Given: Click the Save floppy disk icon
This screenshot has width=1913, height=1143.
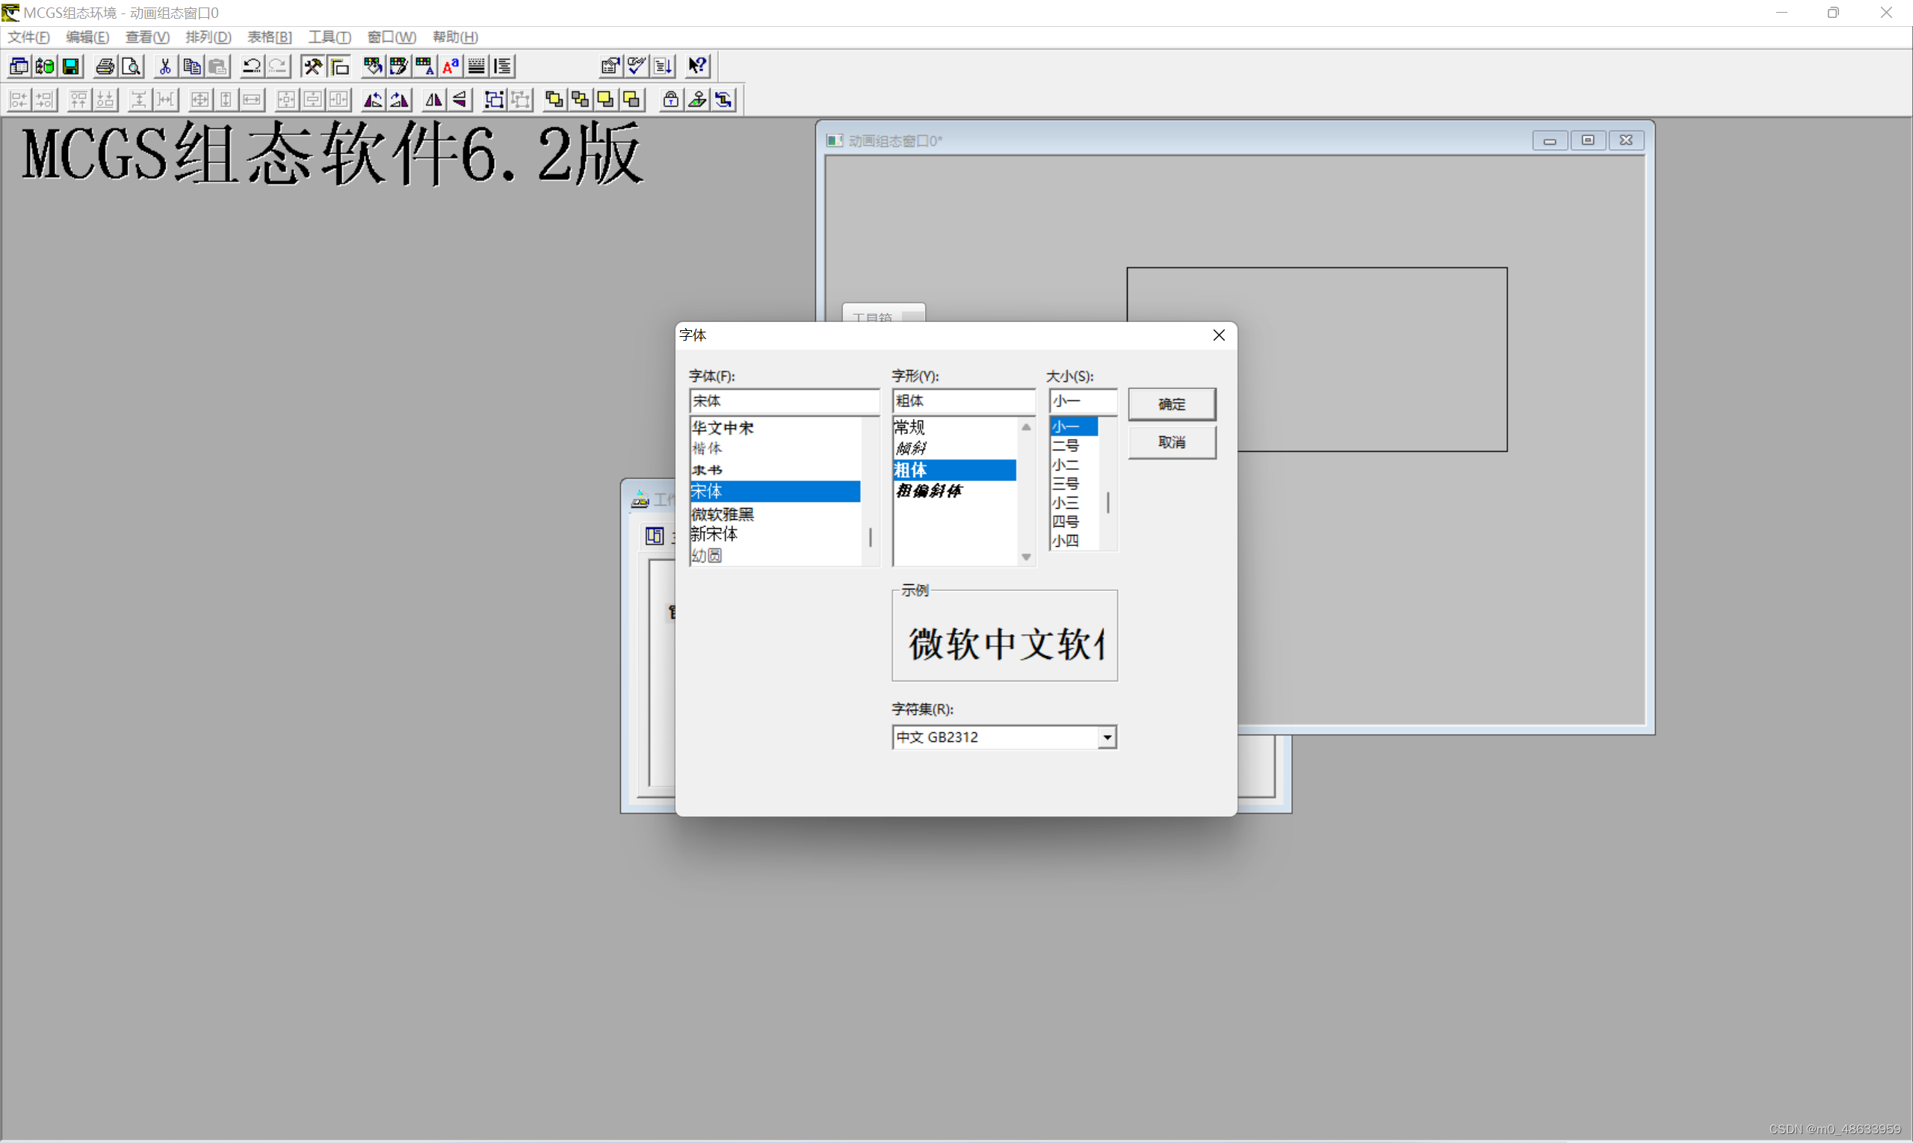Looking at the screenshot, I should click(x=71, y=66).
